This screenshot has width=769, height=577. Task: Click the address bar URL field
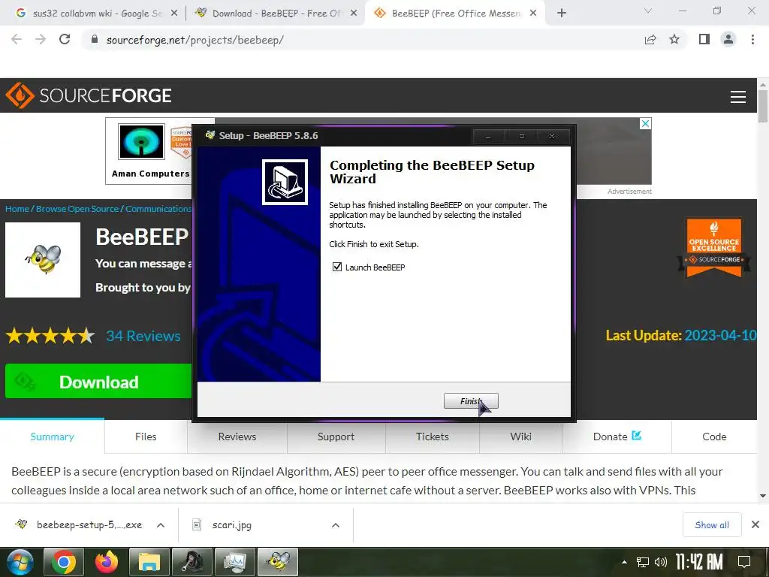tap(363, 40)
